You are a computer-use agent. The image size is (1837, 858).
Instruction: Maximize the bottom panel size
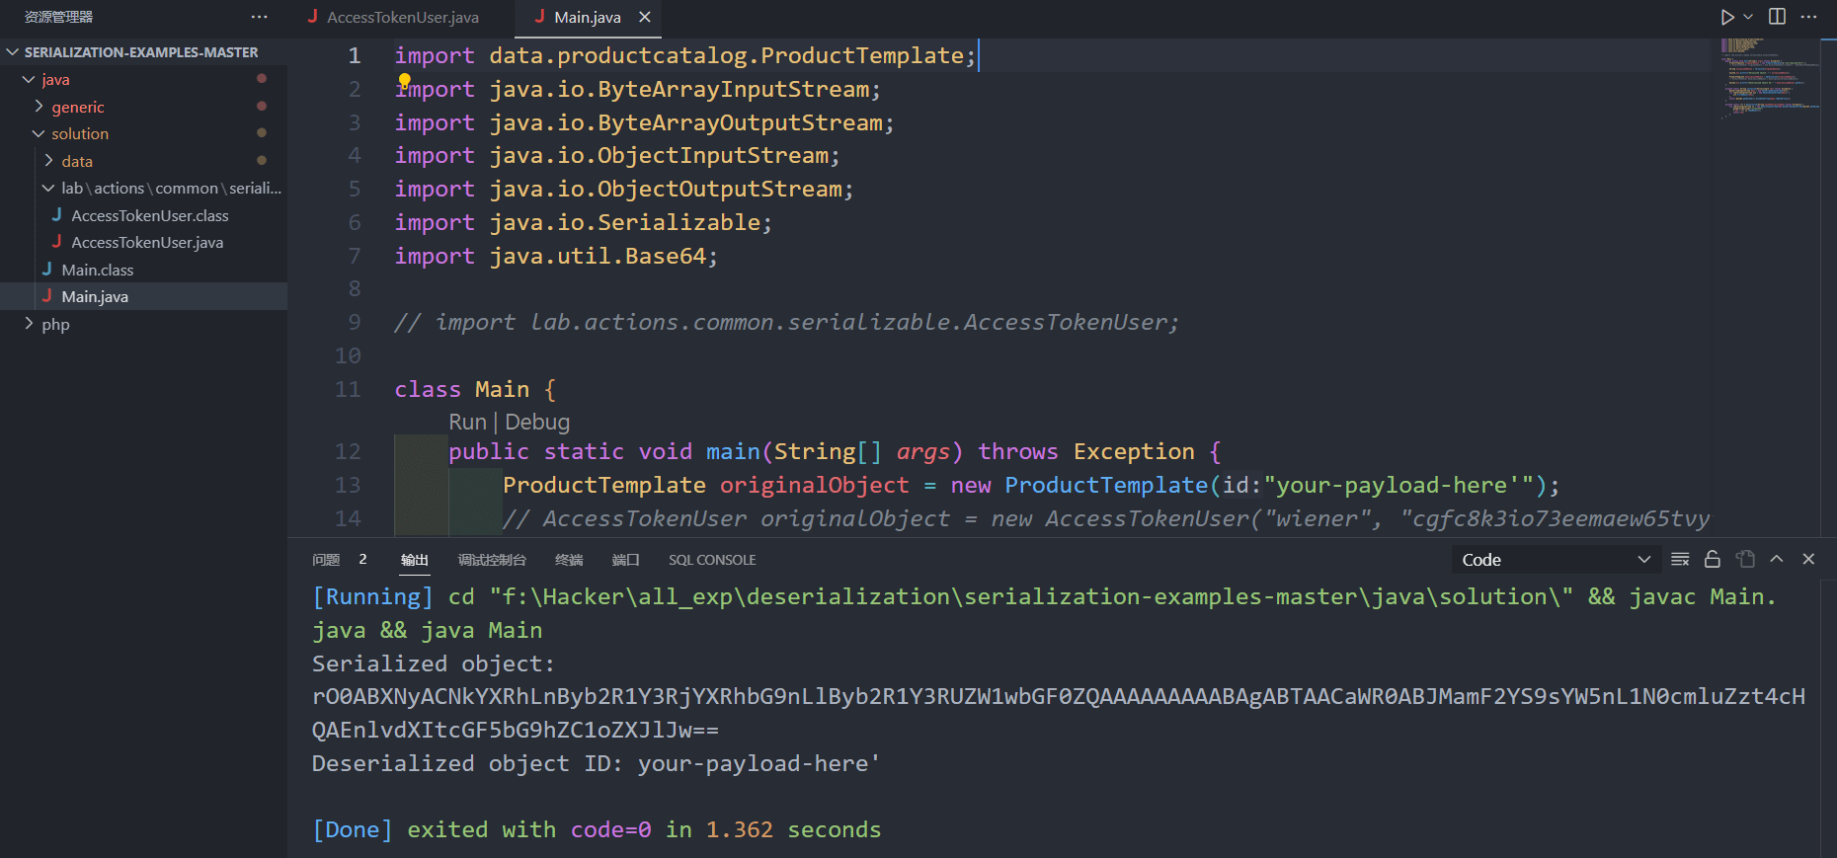point(1777,559)
